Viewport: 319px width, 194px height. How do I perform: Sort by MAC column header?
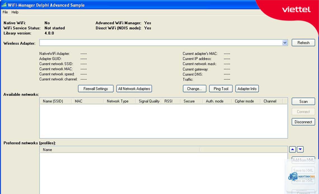88,101
